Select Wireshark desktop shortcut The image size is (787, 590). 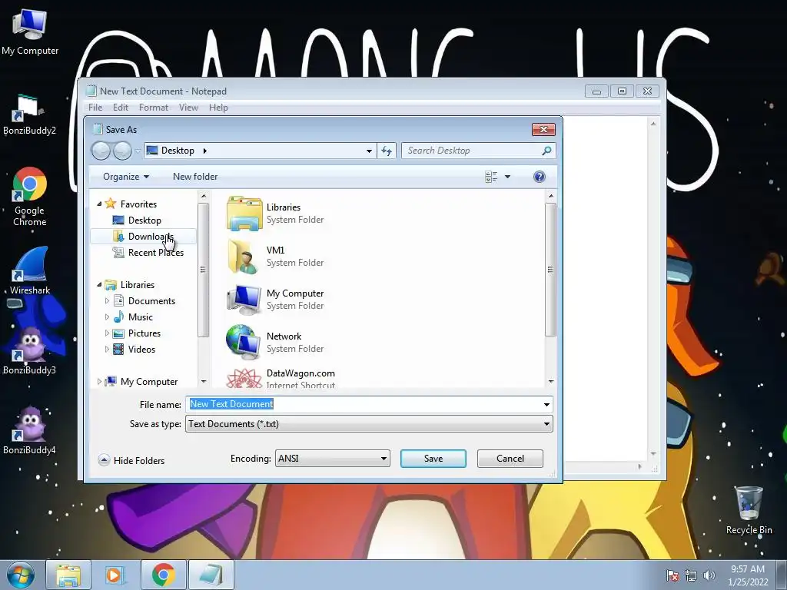click(x=30, y=271)
